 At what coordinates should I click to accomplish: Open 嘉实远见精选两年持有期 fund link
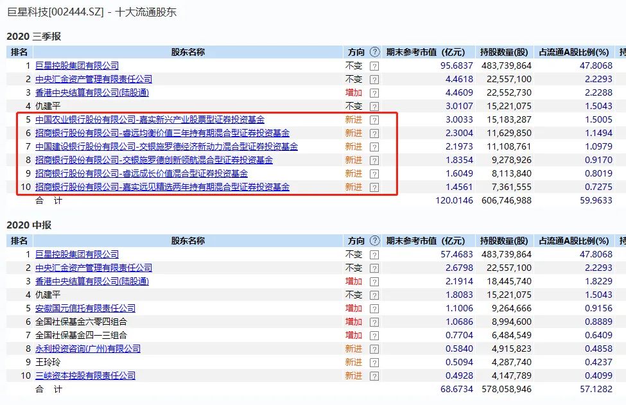pyautogui.click(x=162, y=187)
